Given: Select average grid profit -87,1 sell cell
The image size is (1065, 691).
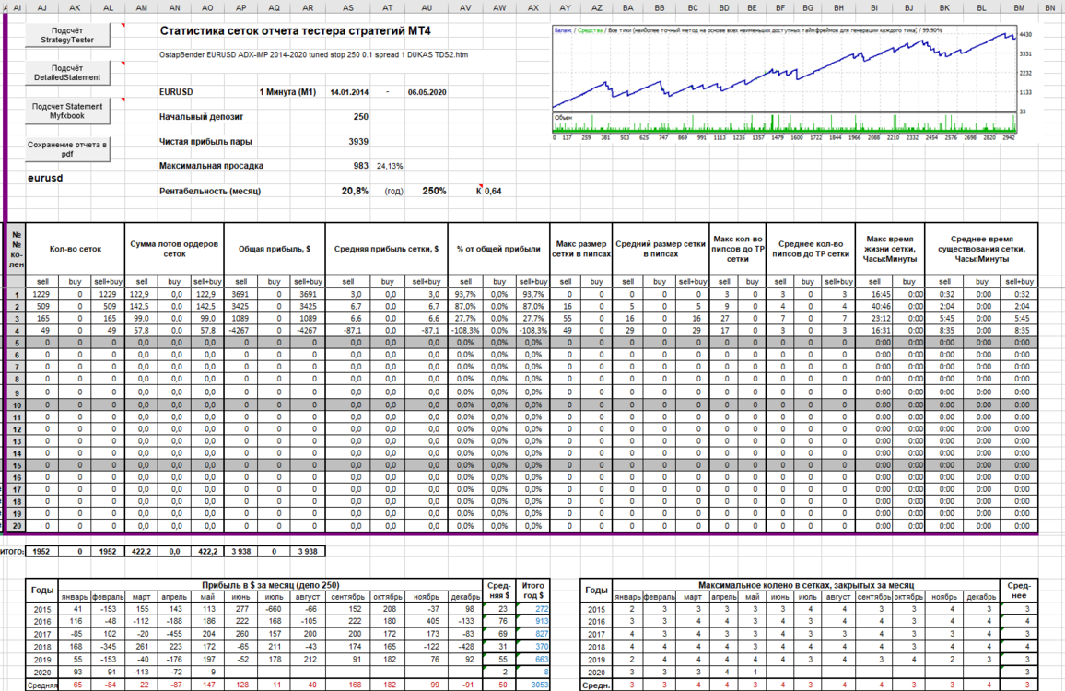Looking at the screenshot, I should pyautogui.click(x=348, y=330).
